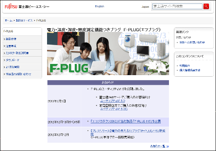The height and width of the screenshot is (151, 216).
Task: Open the 製品&サービス breadcrumb link
Action: 24,20
